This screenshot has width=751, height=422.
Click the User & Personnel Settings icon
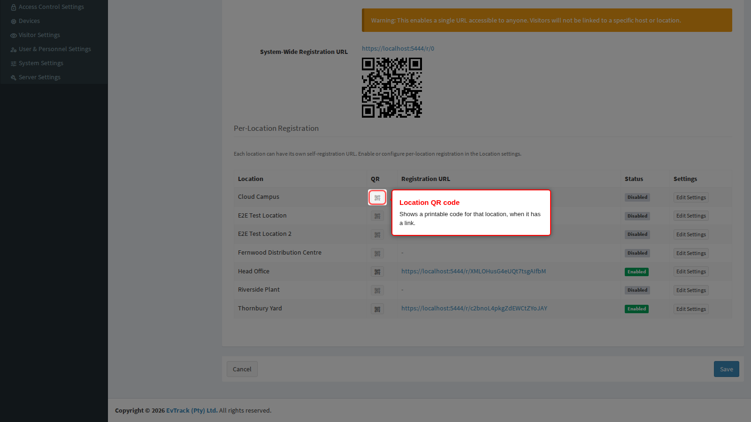(14, 50)
